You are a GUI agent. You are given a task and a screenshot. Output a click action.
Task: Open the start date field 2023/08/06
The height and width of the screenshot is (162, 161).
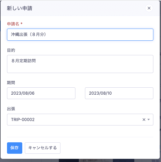point(41,93)
